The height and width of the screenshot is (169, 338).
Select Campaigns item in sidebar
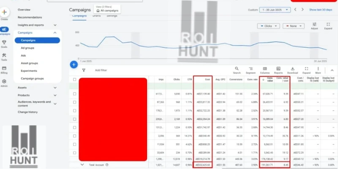click(x=37, y=40)
